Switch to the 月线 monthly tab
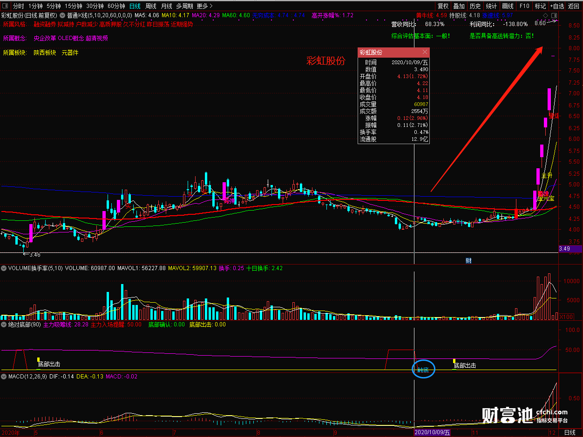The height and width of the screenshot is (437, 583). pyautogui.click(x=166, y=6)
